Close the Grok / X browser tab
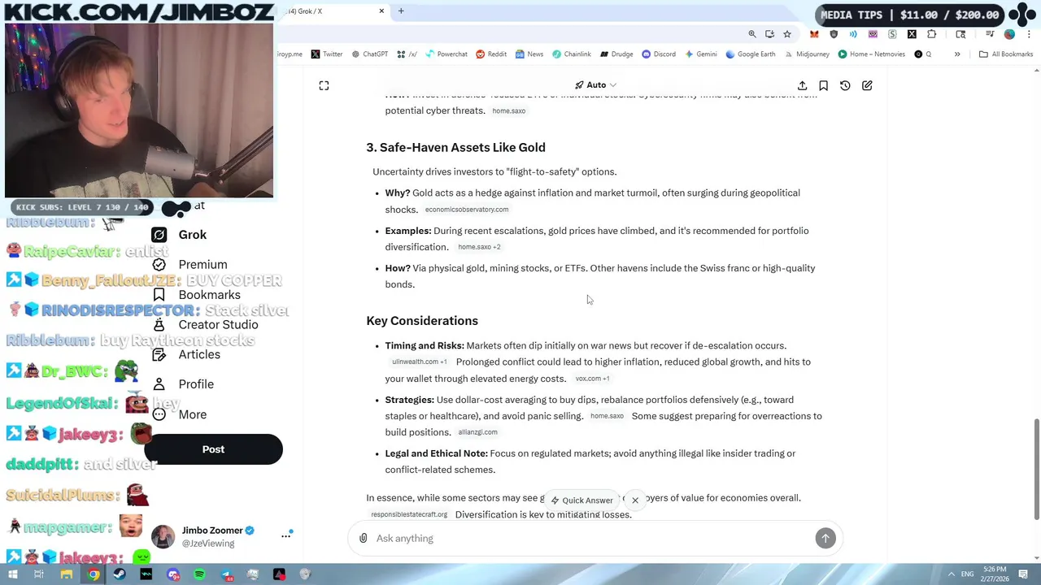The image size is (1041, 585). point(381,11)
